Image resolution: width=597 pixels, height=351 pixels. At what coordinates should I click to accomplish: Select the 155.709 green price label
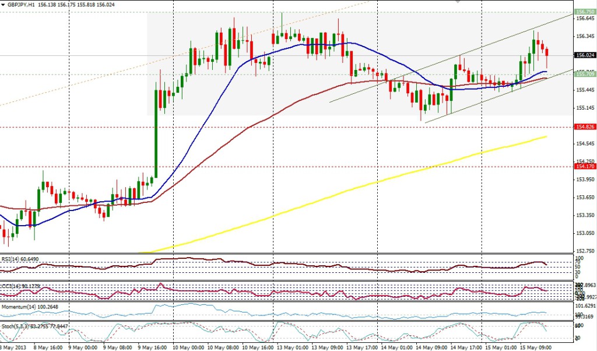[585, 74]
